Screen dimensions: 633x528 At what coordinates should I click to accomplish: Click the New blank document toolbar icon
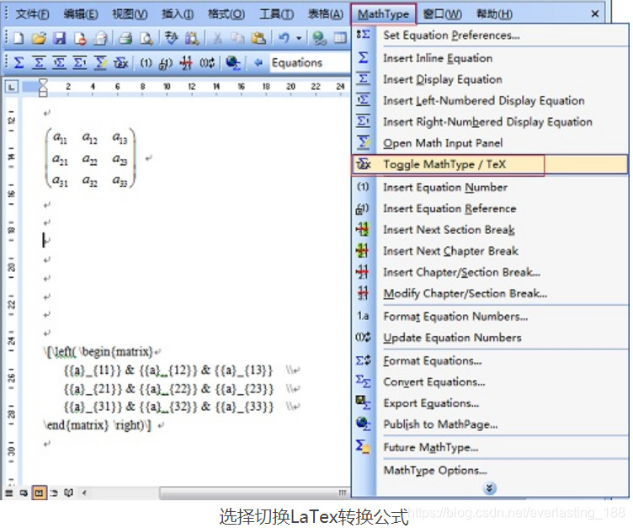point(19,39)
